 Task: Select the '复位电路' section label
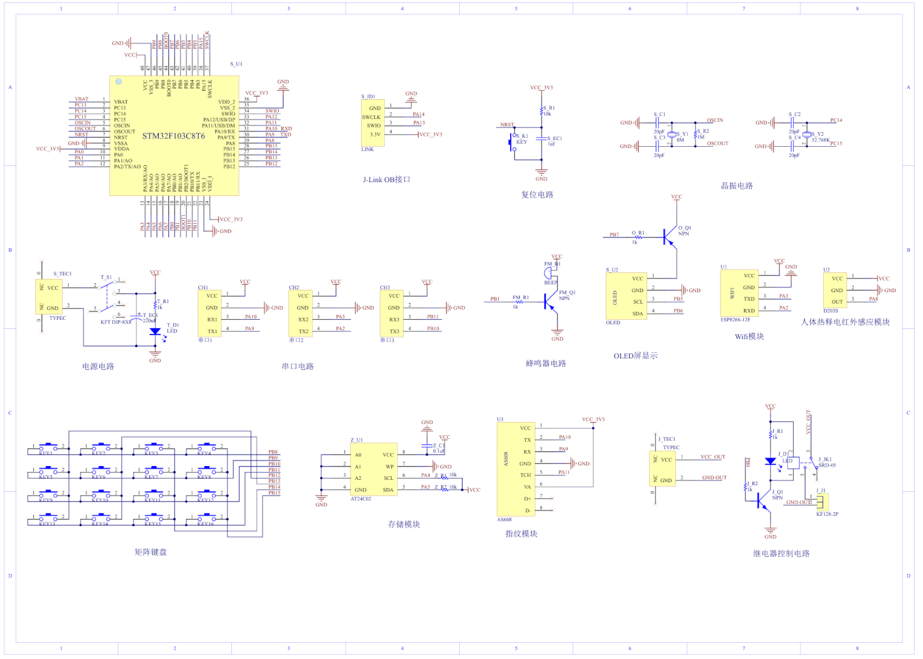coord(537,194)
